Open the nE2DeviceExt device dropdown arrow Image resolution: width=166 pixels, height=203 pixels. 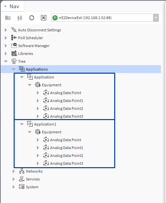pyautogui.click(x=156, y=18)
